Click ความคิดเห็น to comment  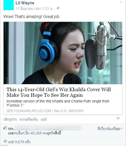tap(29, 119)
